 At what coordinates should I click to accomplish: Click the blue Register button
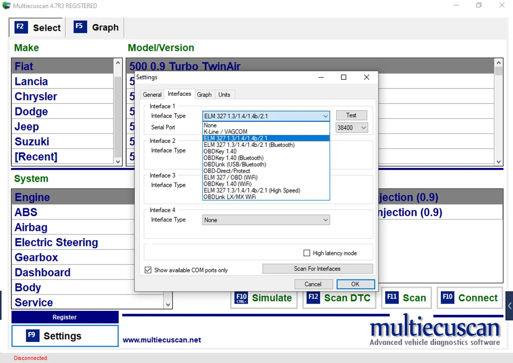pos(65,317)
